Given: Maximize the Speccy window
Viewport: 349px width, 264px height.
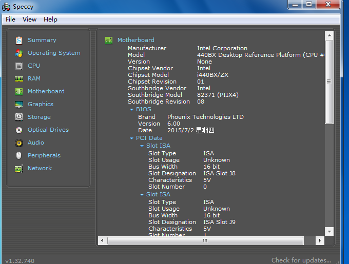Looking at the screenshot, I should click(x=309, y=4).
